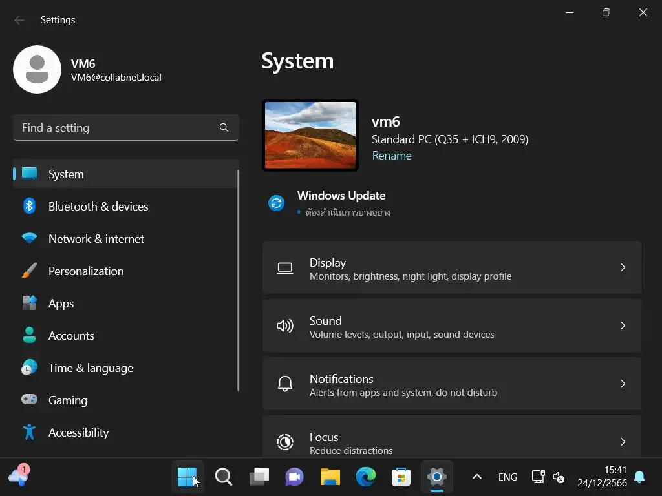This screenshot has height=496, width=662.
Task: Open File Explorer from the taskbar
Action: click(x=330, y=477)
